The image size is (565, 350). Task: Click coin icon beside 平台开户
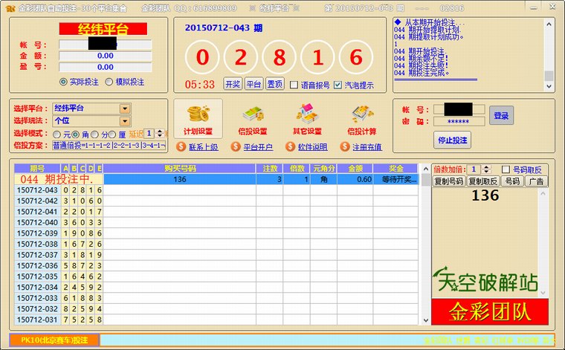(236, 146)
